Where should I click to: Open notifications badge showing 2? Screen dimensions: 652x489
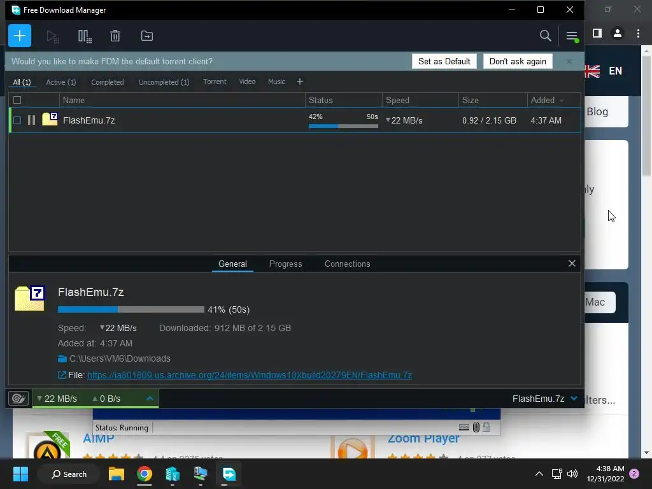tap(634, 474)
